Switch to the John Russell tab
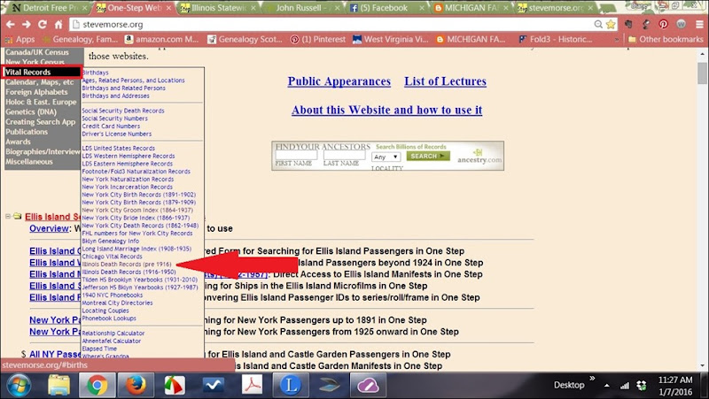The height and width of the screenshot is (399, 709). click(x=302, y=8)
